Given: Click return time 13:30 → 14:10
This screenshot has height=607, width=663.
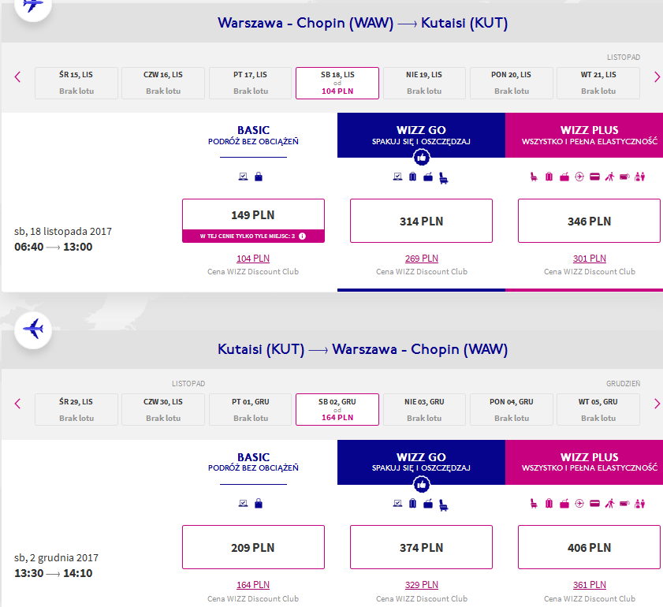Looking at the screenshot, I should click(54, 574).
